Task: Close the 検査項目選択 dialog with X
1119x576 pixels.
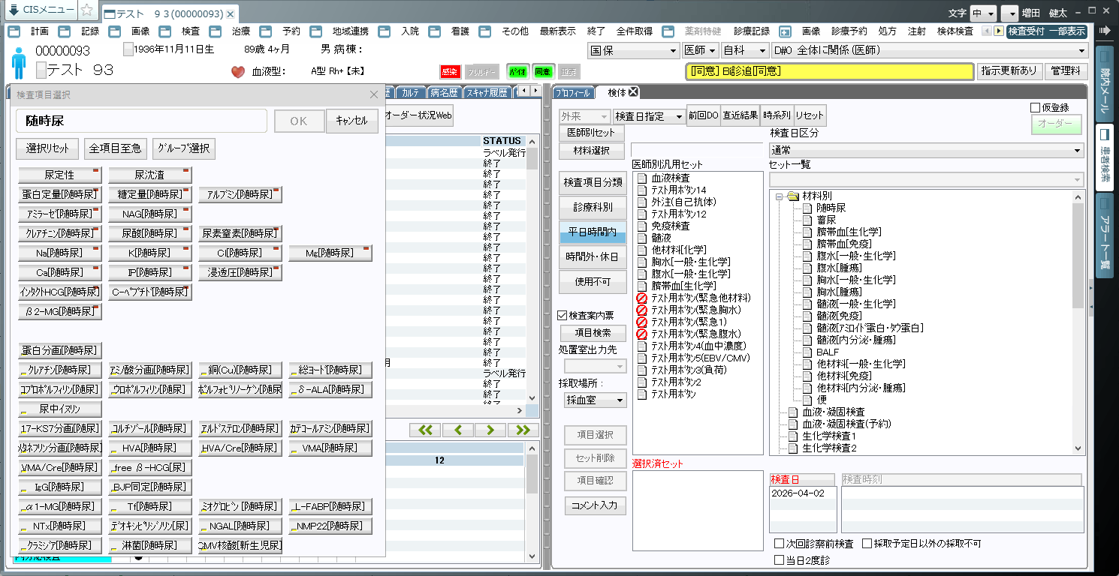Action: [374, 94]
